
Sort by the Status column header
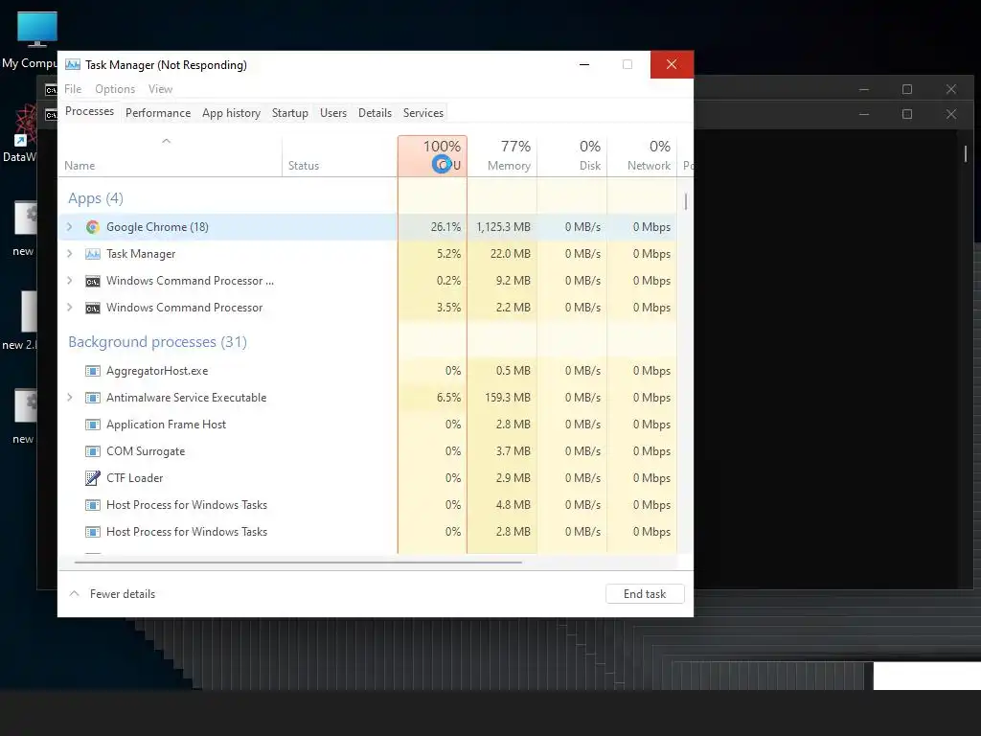click(340, 156)
